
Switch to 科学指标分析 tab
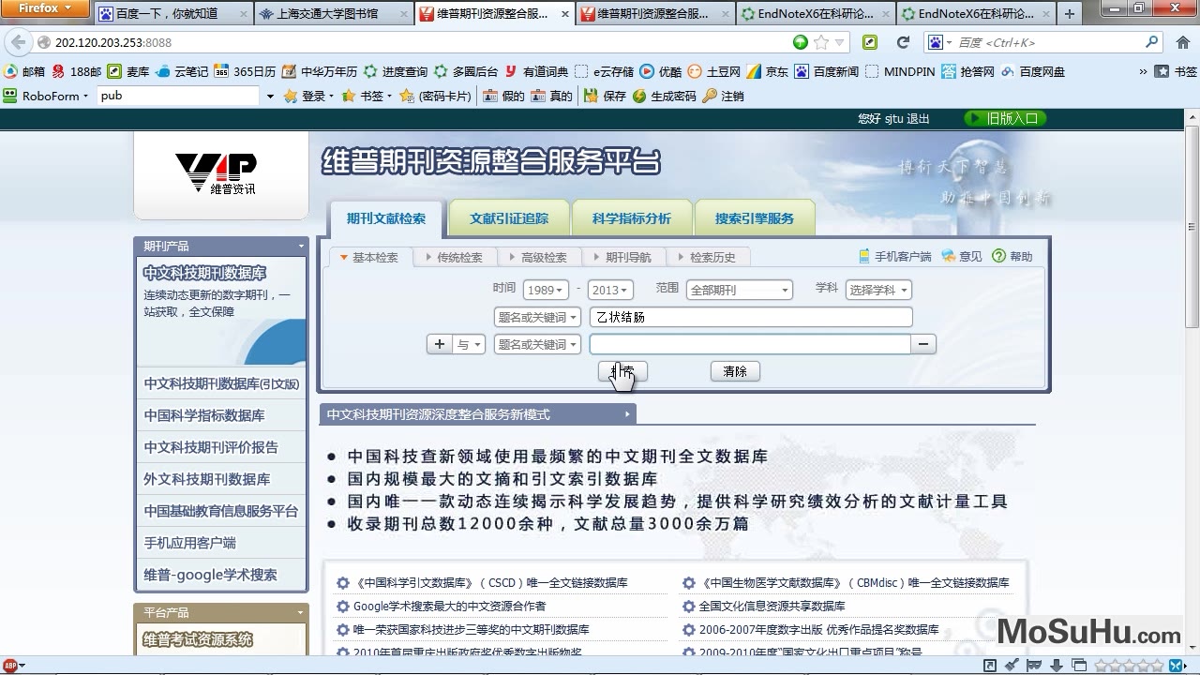pyautogui.click(x=631, y=218)
